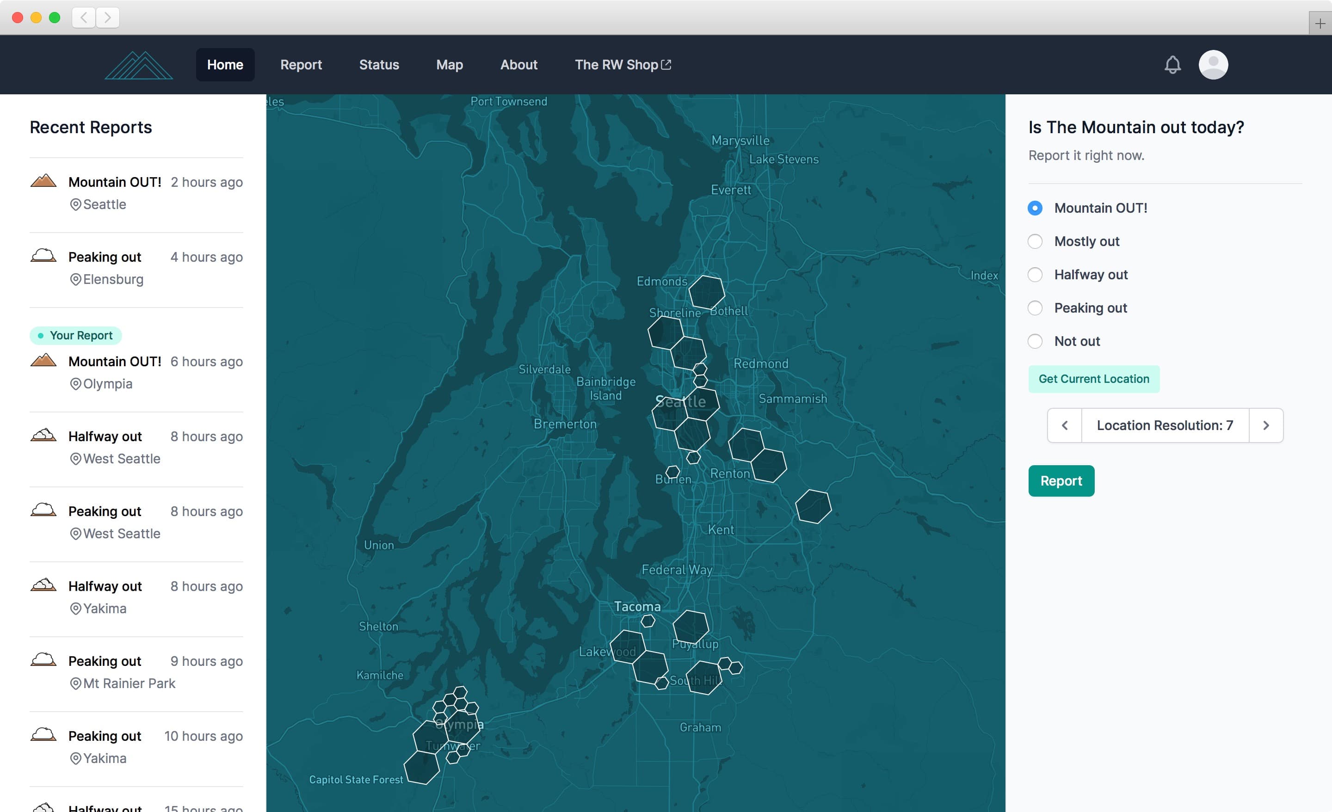This screenshot has height=812, width=1332.
Task: Click the Everett label on the map
Action: pyautogui.click(x=731, y=190)
